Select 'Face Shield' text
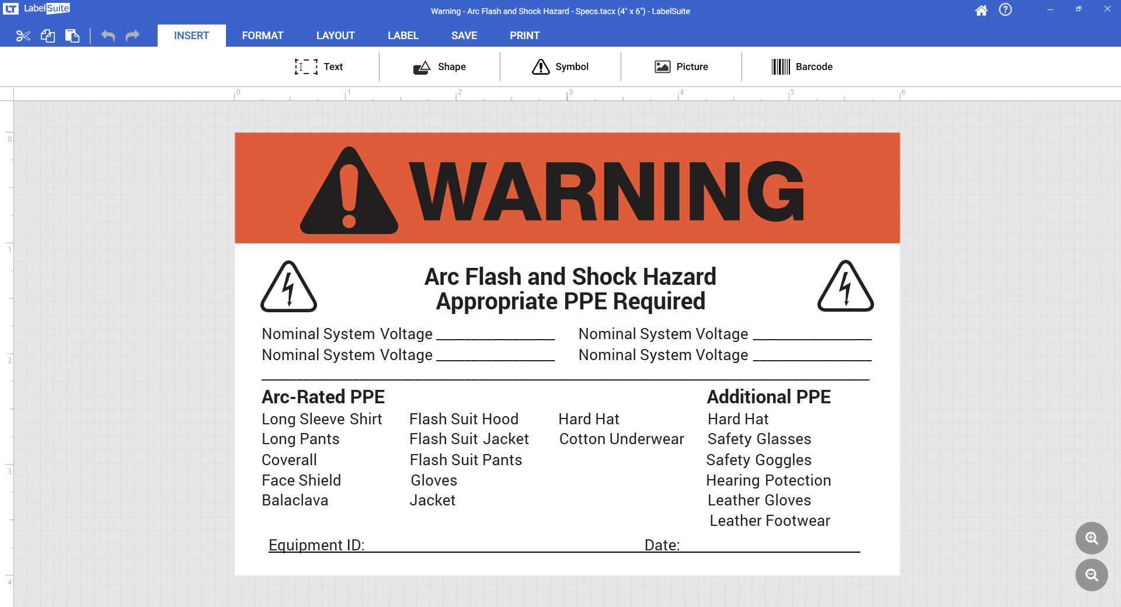The width and height of the screenshot is (1121, 607). 301,480
